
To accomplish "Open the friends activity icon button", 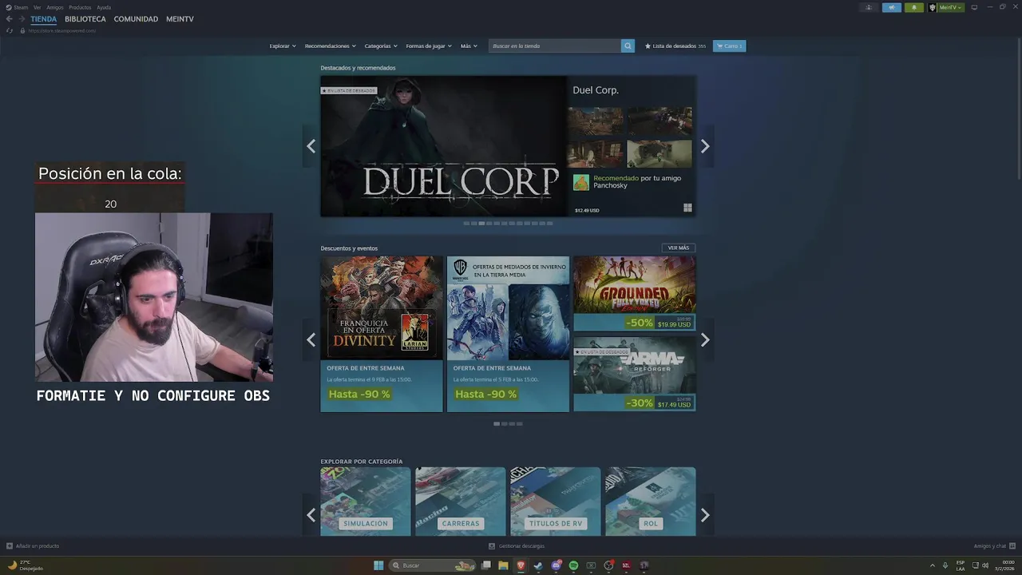I will point(869,7).
